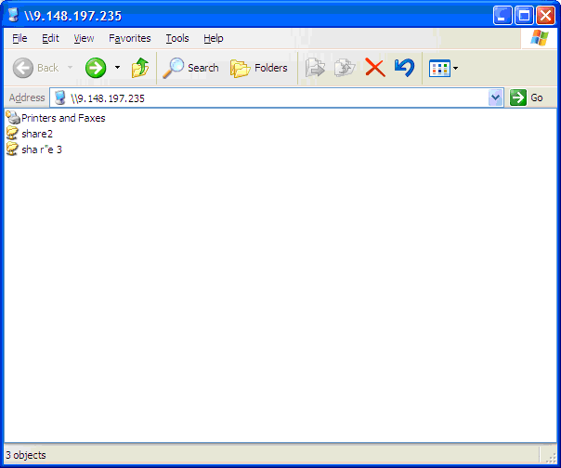
Task: Open the Search pane
Action: point(190,68)
